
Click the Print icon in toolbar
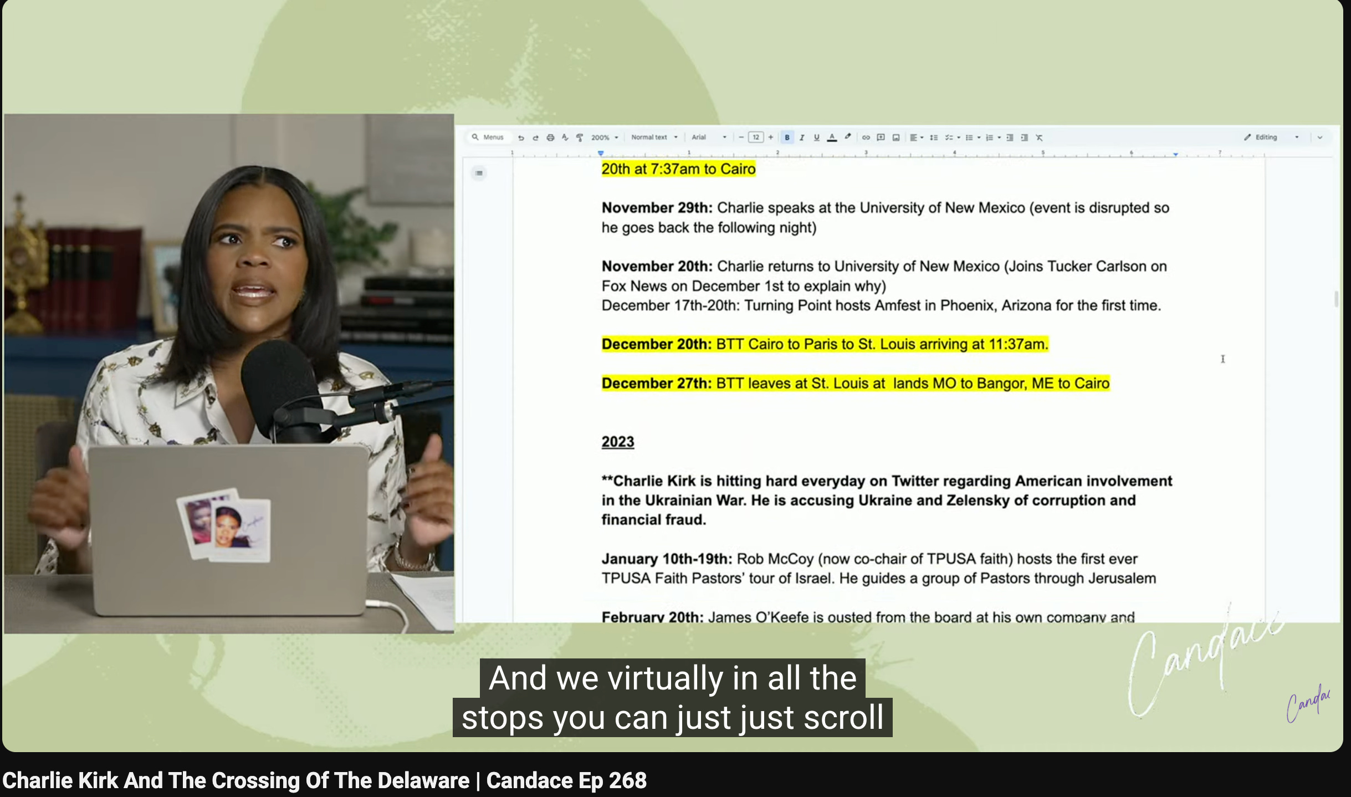click(550, 137)
